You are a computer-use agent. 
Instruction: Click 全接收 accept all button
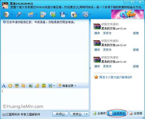(x=99, y=113)
